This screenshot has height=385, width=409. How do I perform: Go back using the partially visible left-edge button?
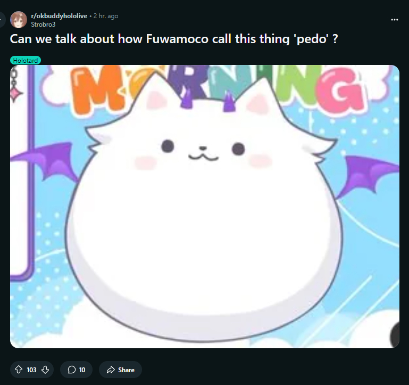pyautogui.click(x=2, y=20)
